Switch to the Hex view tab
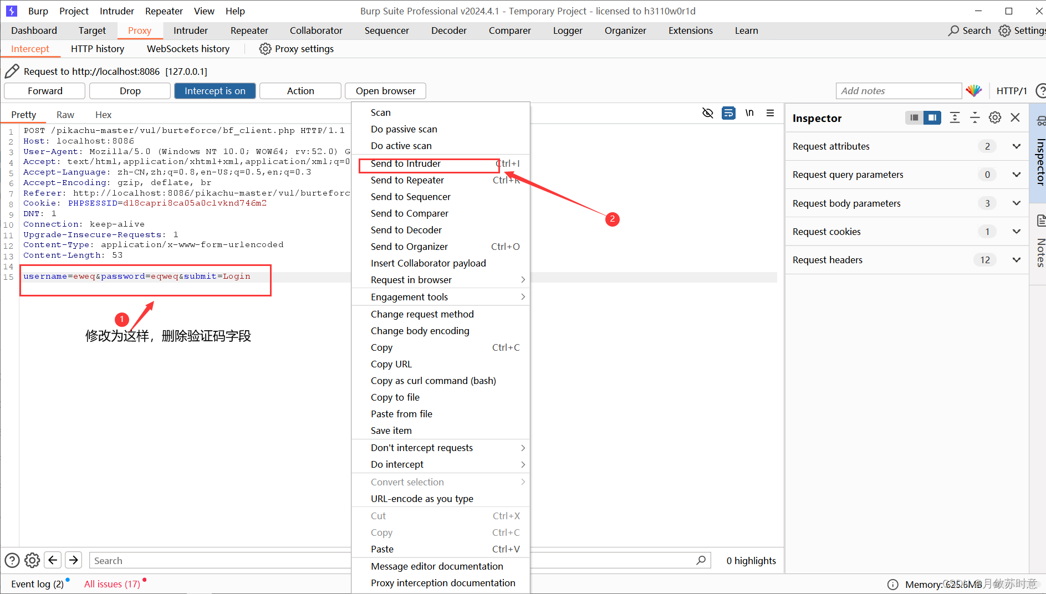 tap(103, 115)
